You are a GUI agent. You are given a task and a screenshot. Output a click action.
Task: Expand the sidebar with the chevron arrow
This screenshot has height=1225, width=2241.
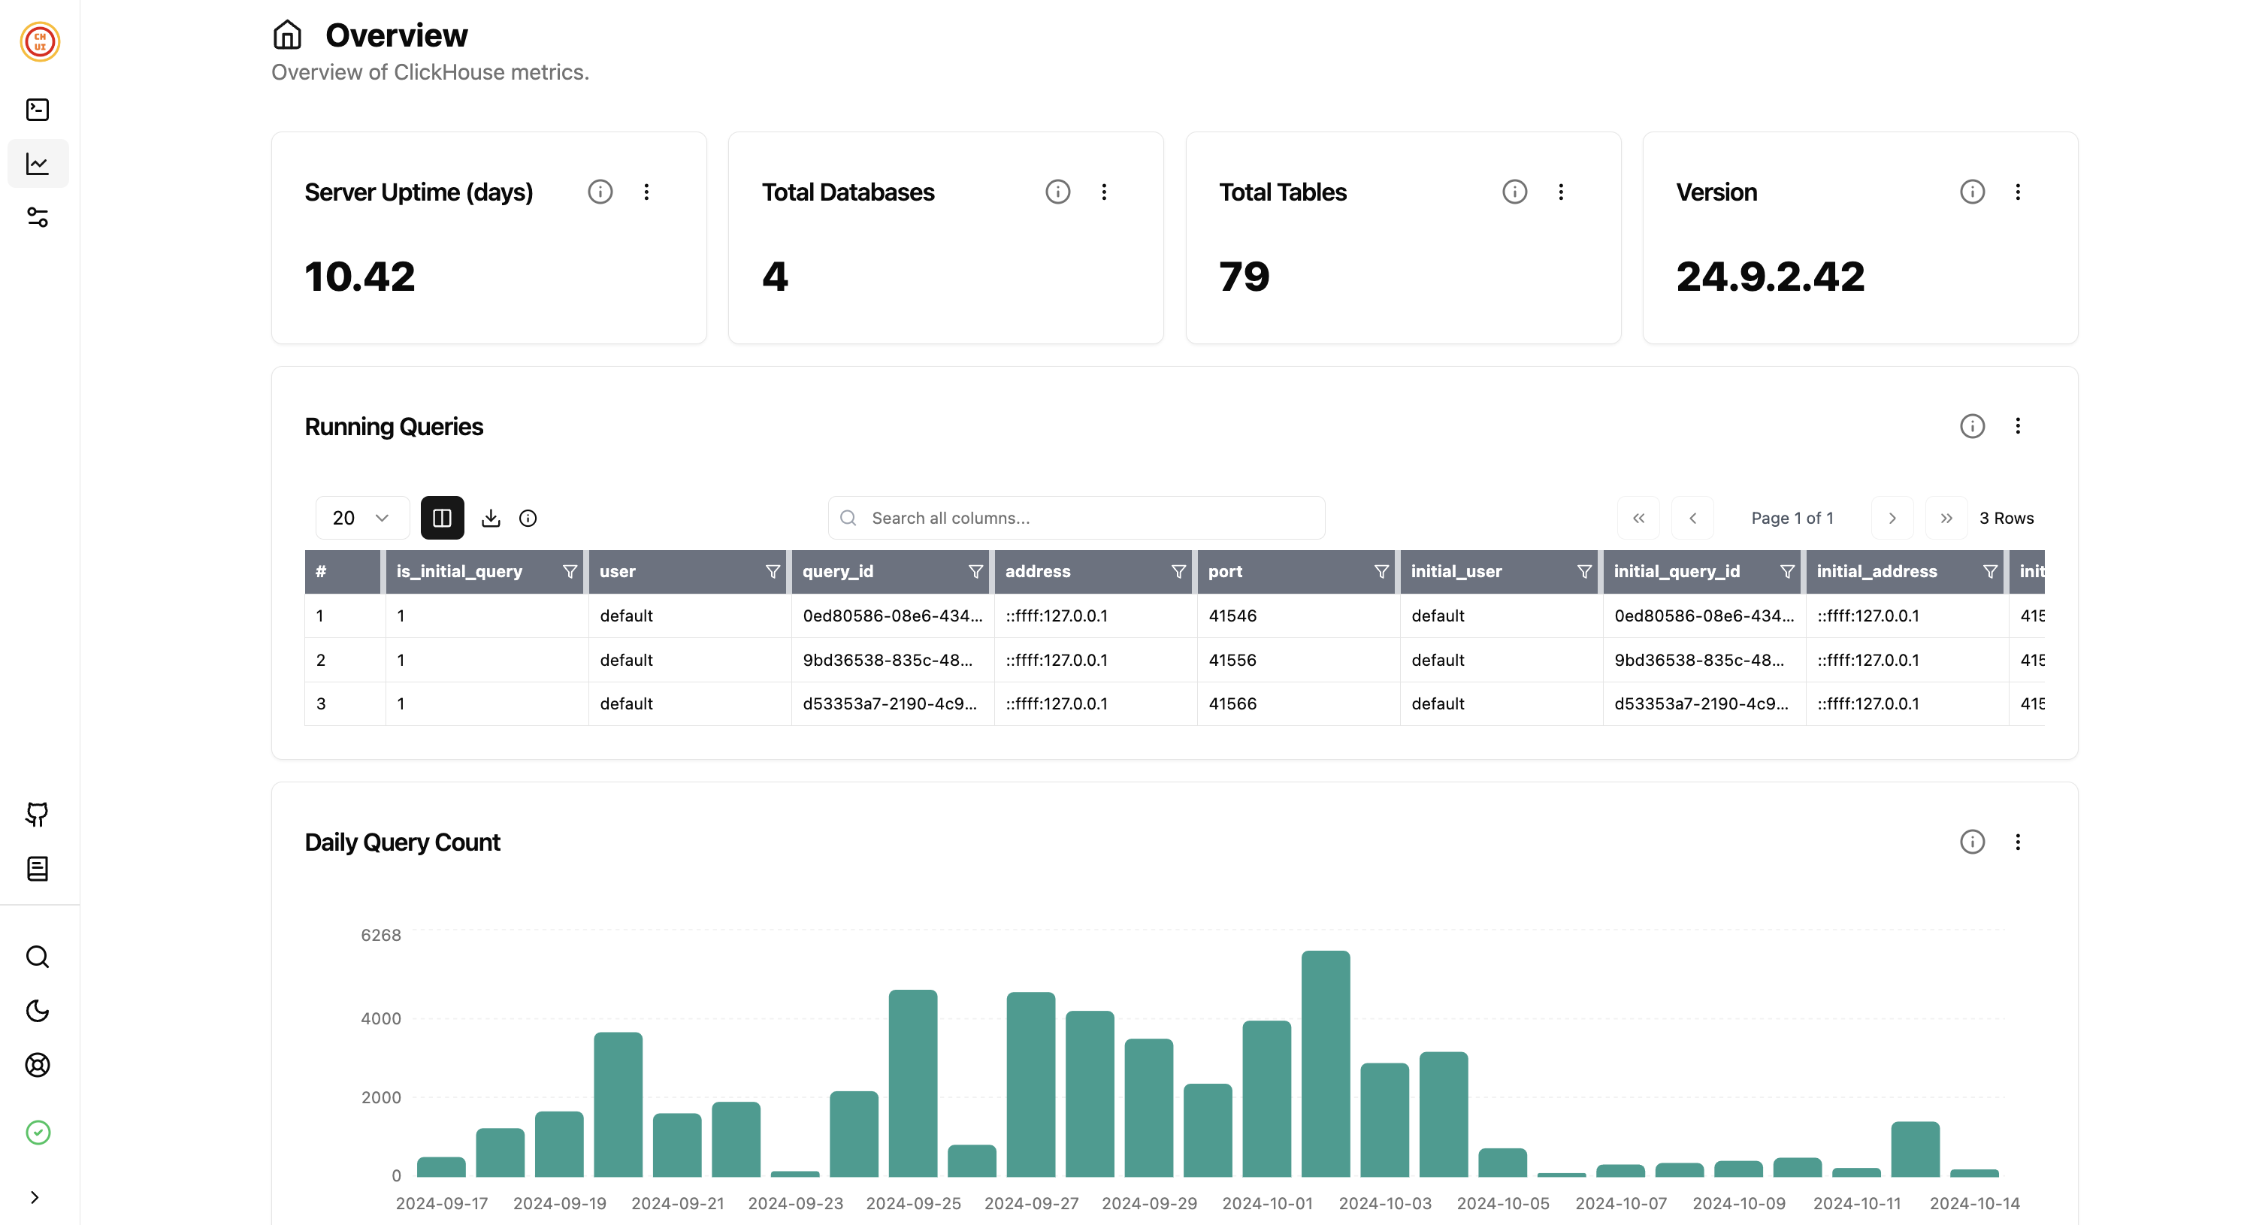click(35, 1198)
